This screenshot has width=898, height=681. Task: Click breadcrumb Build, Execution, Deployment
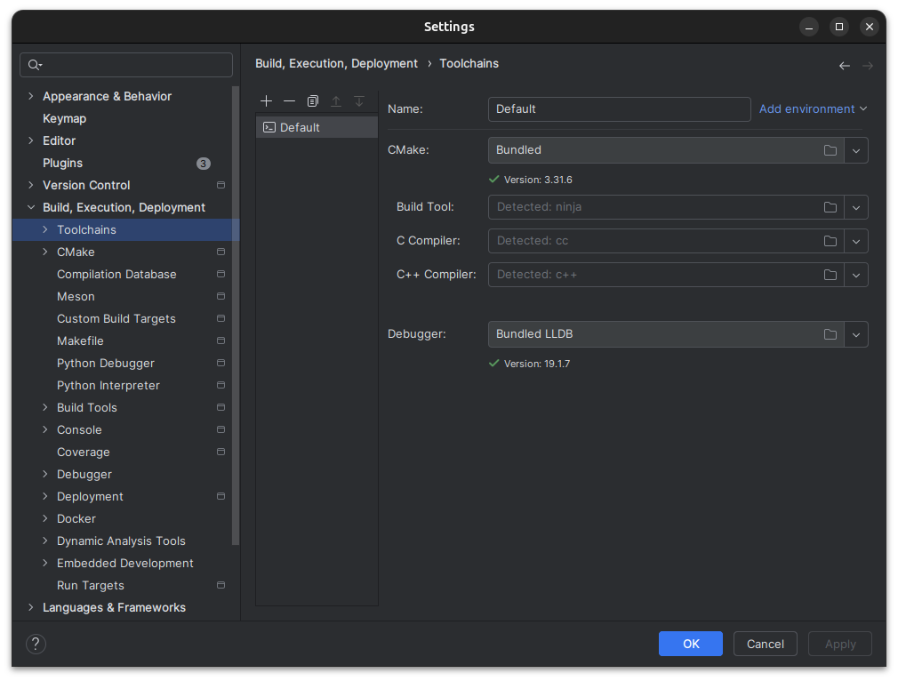(x=336, y=64)
